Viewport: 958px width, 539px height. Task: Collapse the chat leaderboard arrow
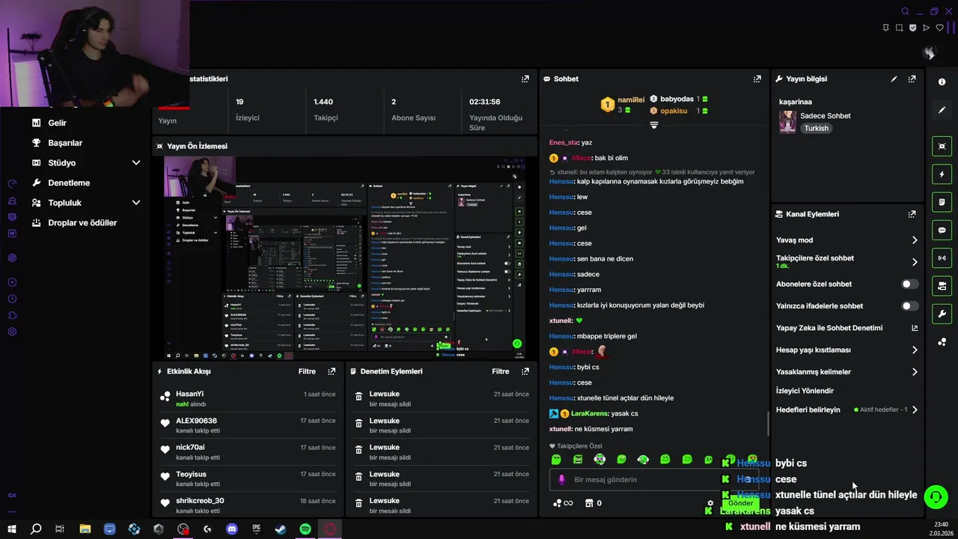[x=653, y=125]
